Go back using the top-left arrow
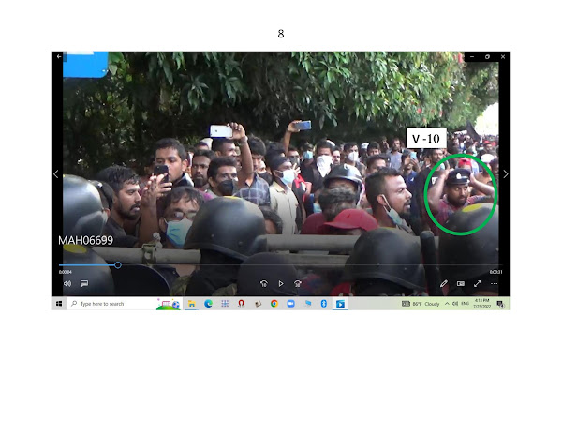The image size is (562, 435). point(59,56)
